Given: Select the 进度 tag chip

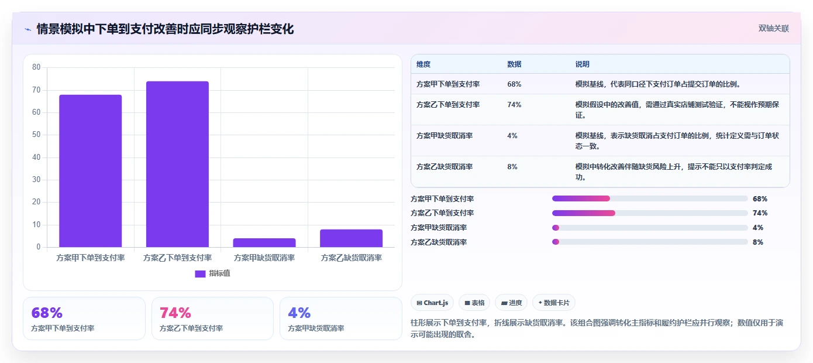Looking at the screenshot, I should [511, 303].
